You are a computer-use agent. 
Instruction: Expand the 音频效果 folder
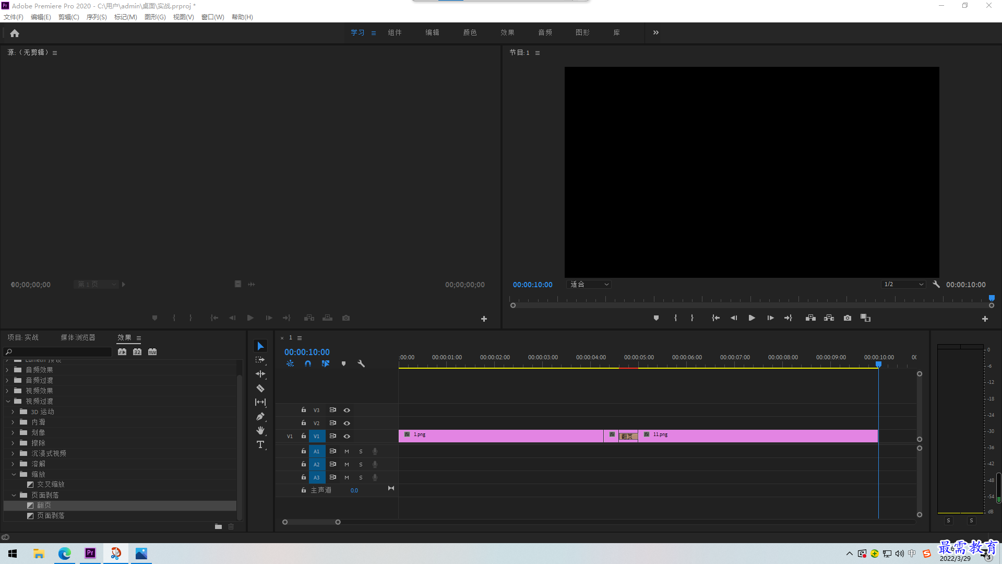pyautogui.click(x=7, y=370)
